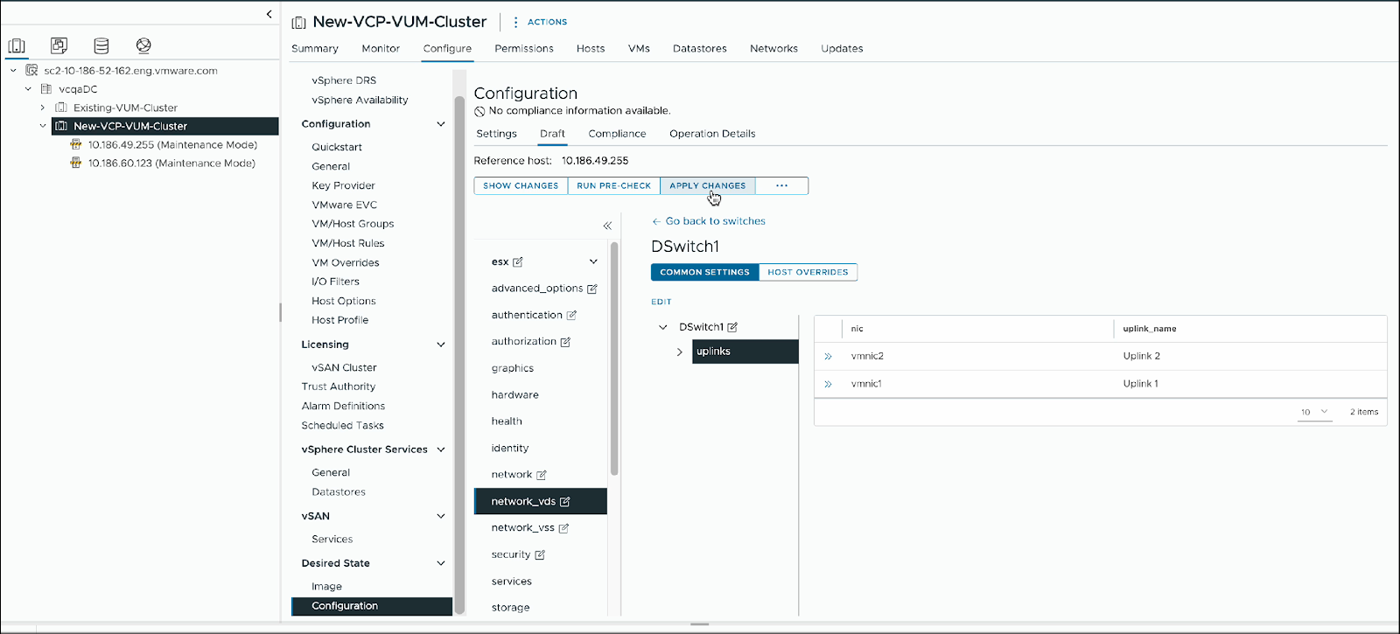This screenshot has height=634, width=1400.
Task: Expand the Existing-VUM-Cluster tree node
Action: pyautogui.click(x=42, y=108)
